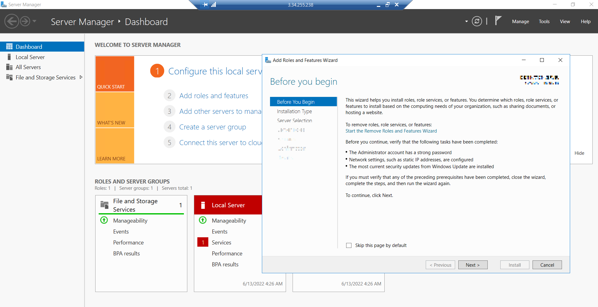Viewport: 598px width, 307px height.
Task: Click Local Server Manageability green status icon
Action: click(203, 220)
